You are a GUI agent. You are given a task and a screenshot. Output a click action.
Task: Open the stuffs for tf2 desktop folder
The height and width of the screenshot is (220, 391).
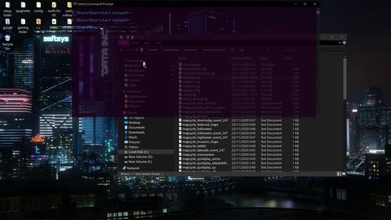[x=54, y=9]
